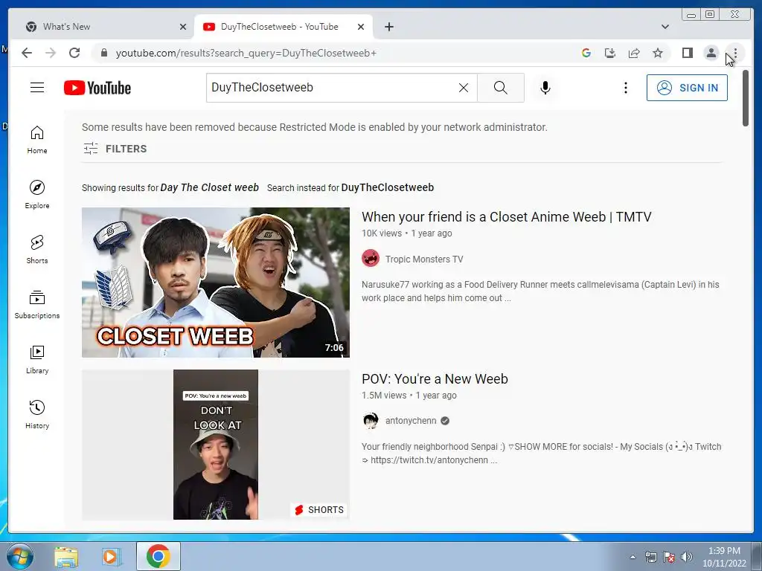Click the antonychenn channel avatar

coord(371,421)
